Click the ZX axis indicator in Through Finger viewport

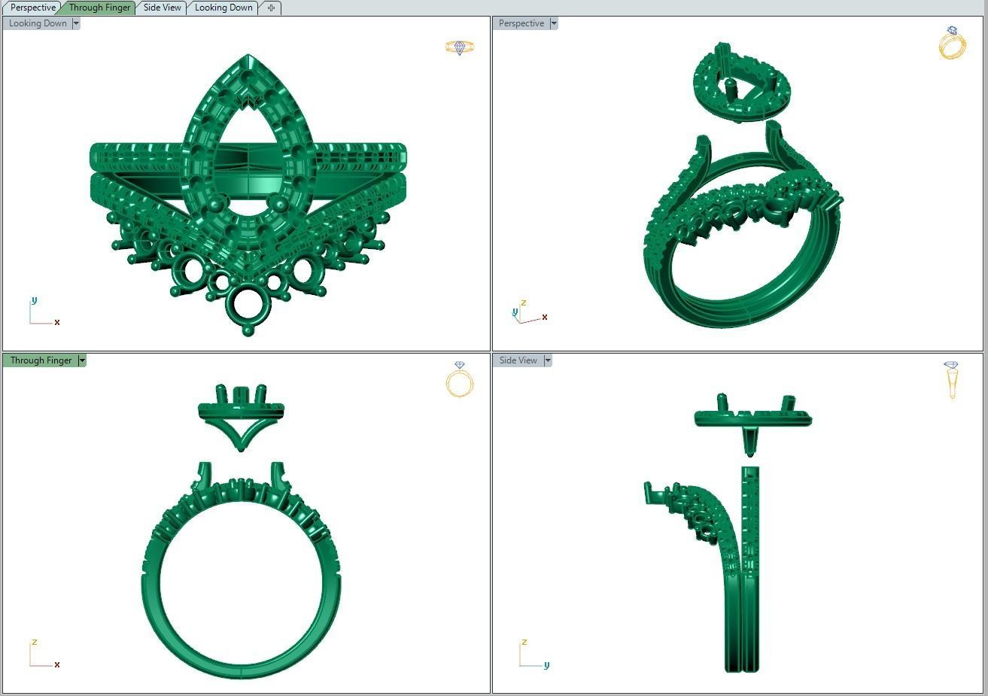pos(44,654)
